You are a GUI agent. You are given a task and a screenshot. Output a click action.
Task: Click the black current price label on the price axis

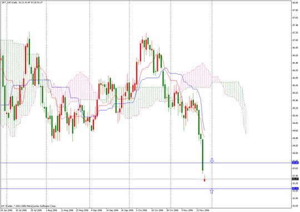point(296,179)
